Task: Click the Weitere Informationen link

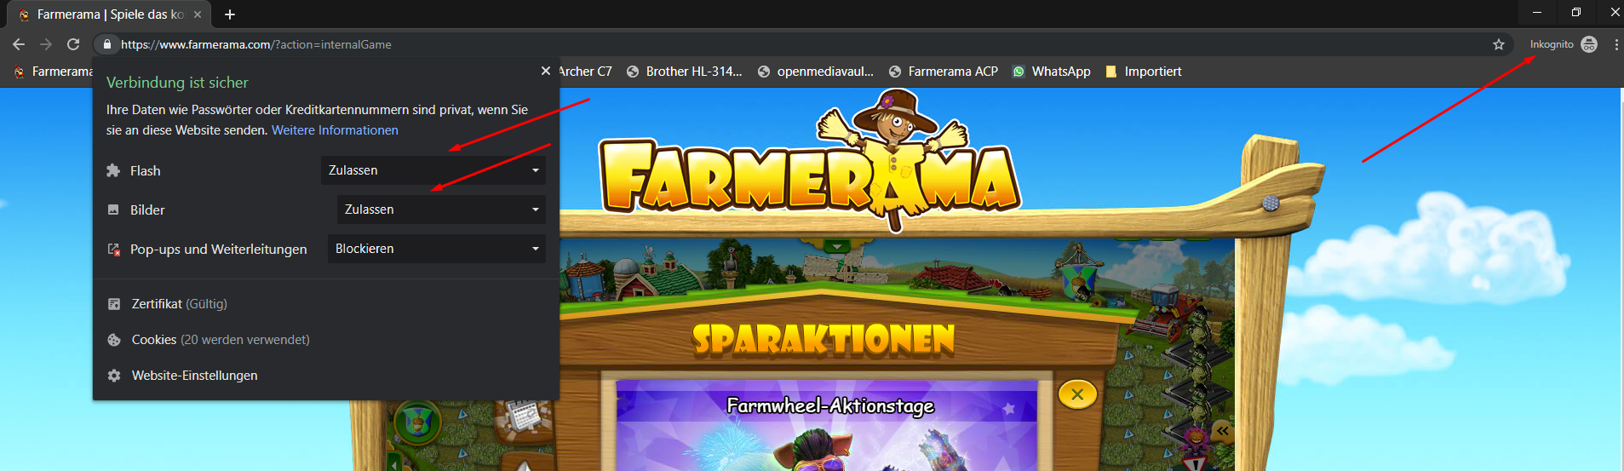Action: click(335, 130)
